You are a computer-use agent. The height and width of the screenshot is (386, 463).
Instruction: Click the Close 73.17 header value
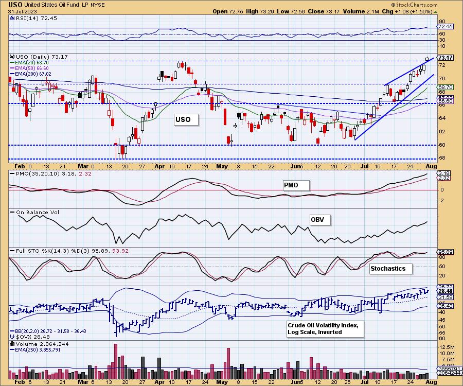point(324,11)
